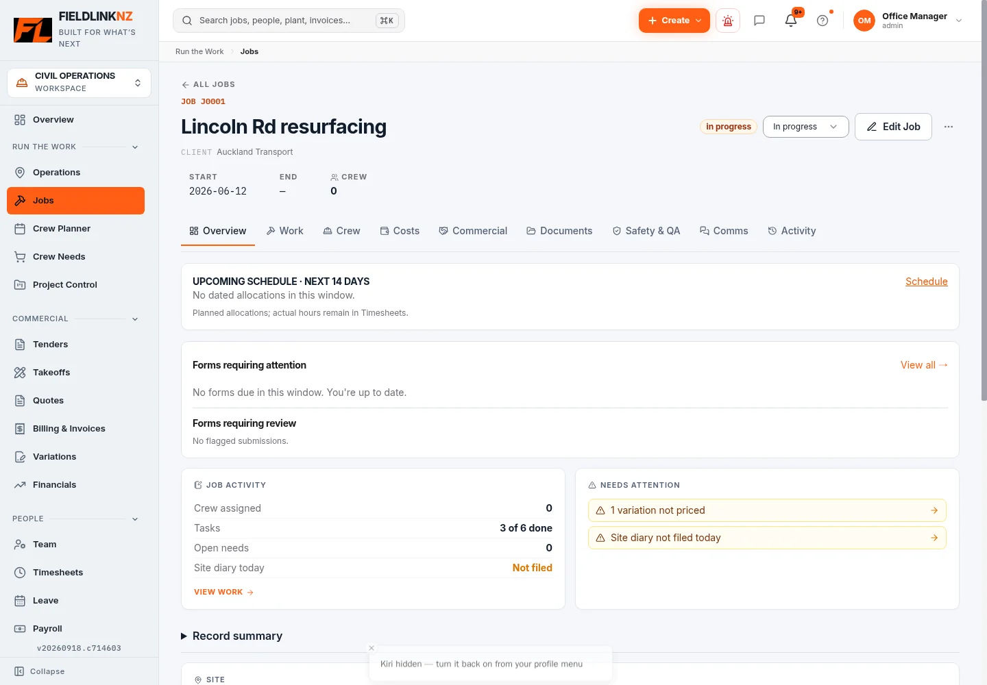The width and height of the screenshot is (987, 685).
Task: Click Run the Work breadcrumb
Action: [199, 51]
